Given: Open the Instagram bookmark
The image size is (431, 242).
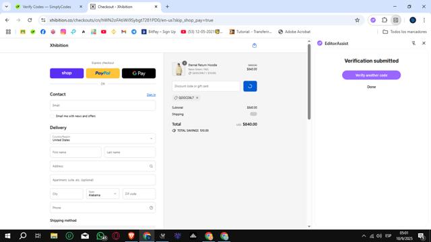Looking at the screenshot, I should click(x=63, y=32).
